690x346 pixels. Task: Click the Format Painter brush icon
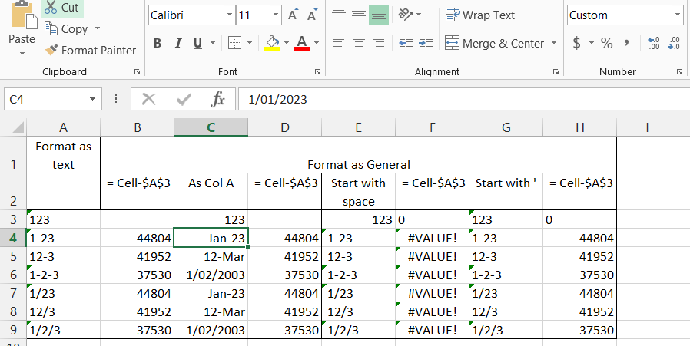click(51, 51)
